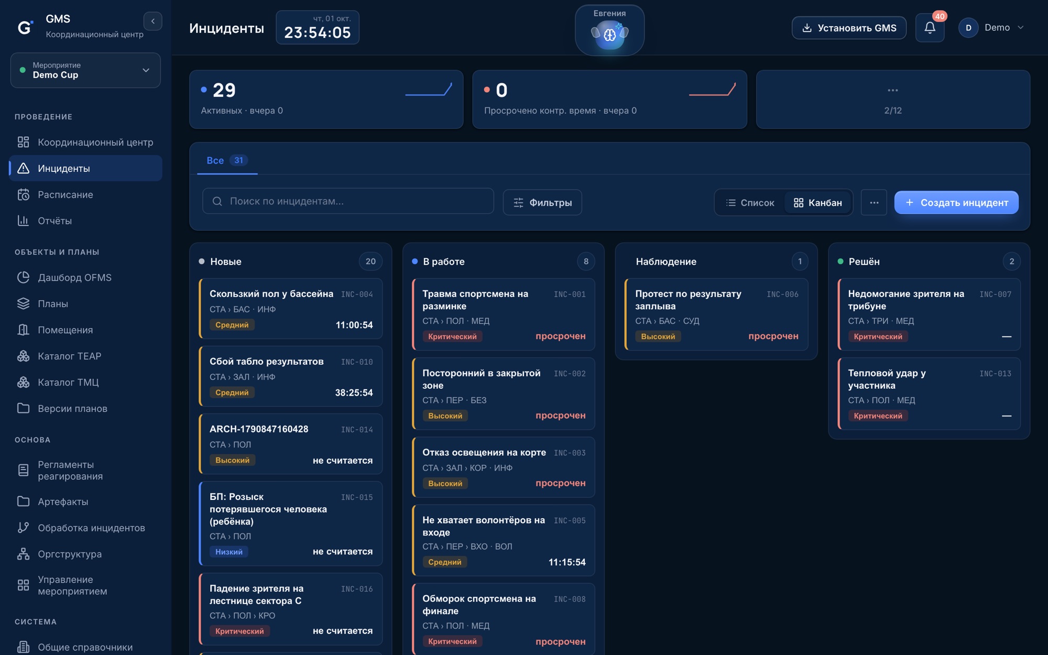Open the Обработка инцидентов branch icon
Viewport: 1048px width, 655px height.
(23, 528)
